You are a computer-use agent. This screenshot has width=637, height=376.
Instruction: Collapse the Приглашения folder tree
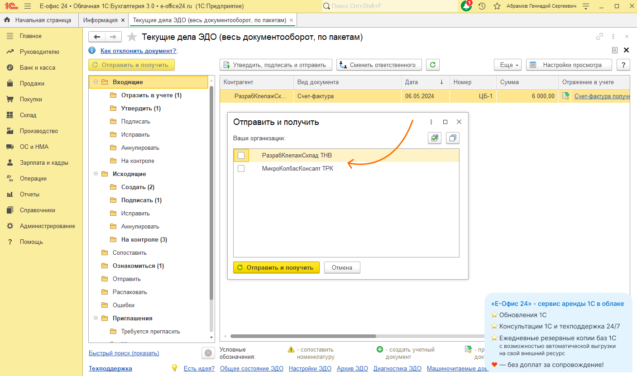[x=95, y=318]
